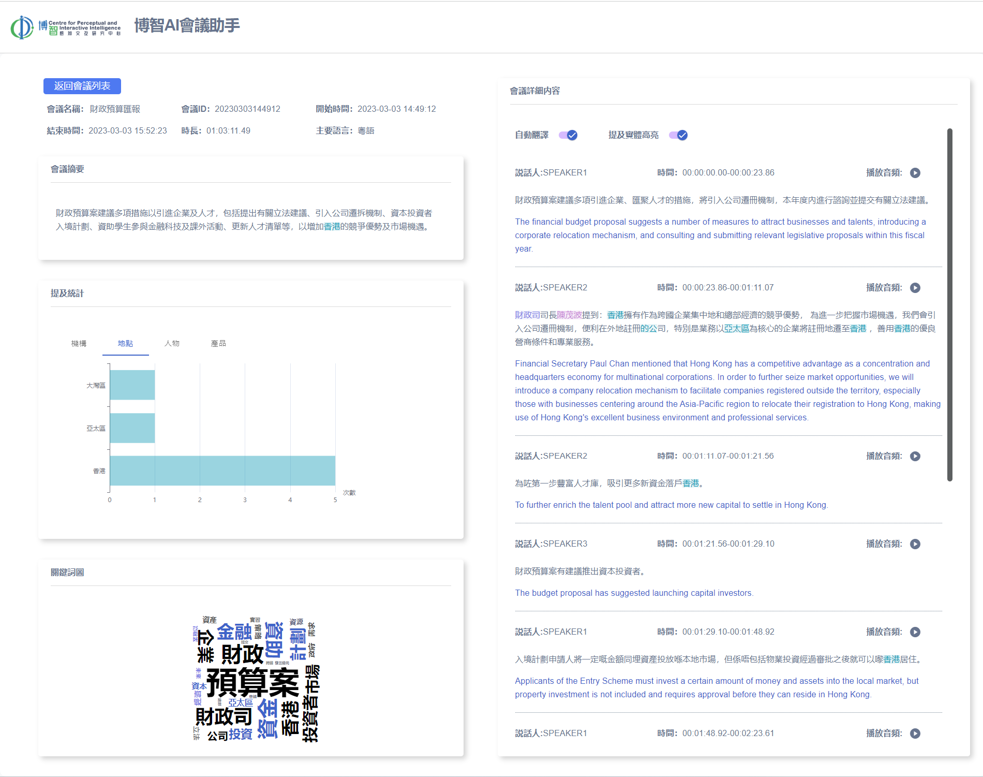
Task: Play audio for SPEAKER1 segment starting 00:01:48.92
Action: click(915, 734)
